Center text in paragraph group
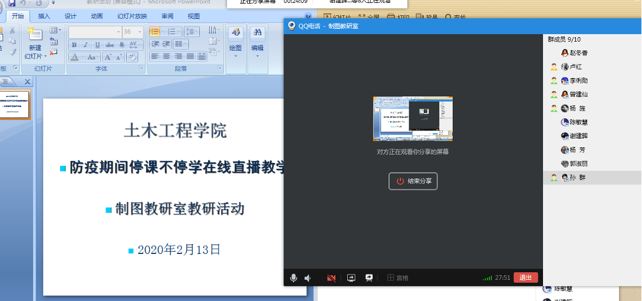Viewport: 642px width, 301px height. pyautogui.click(x=166, y=56)
